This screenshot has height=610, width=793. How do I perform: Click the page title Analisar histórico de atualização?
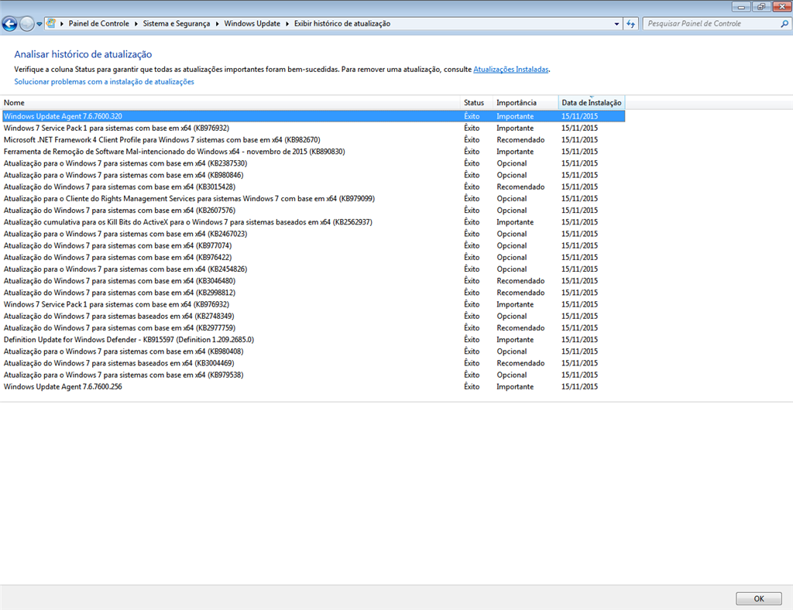(x=83, y=54)
